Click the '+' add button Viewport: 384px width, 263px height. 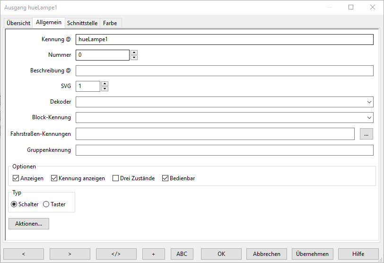[154, 254]
